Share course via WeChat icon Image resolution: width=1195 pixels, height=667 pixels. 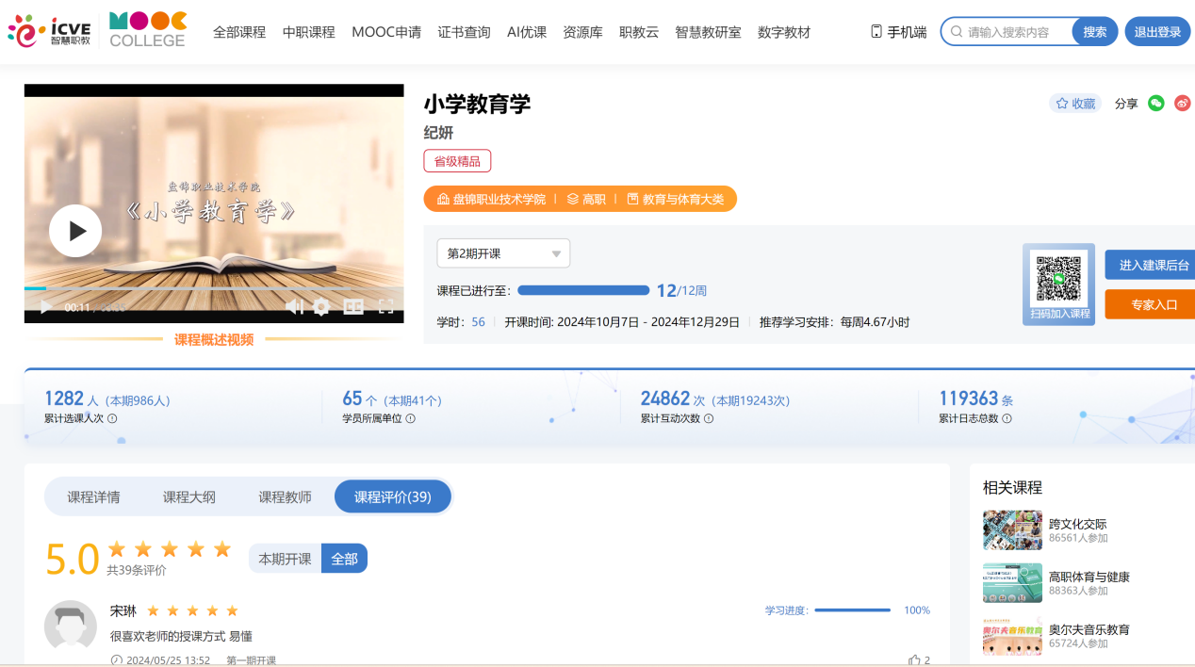[1156, 104]
